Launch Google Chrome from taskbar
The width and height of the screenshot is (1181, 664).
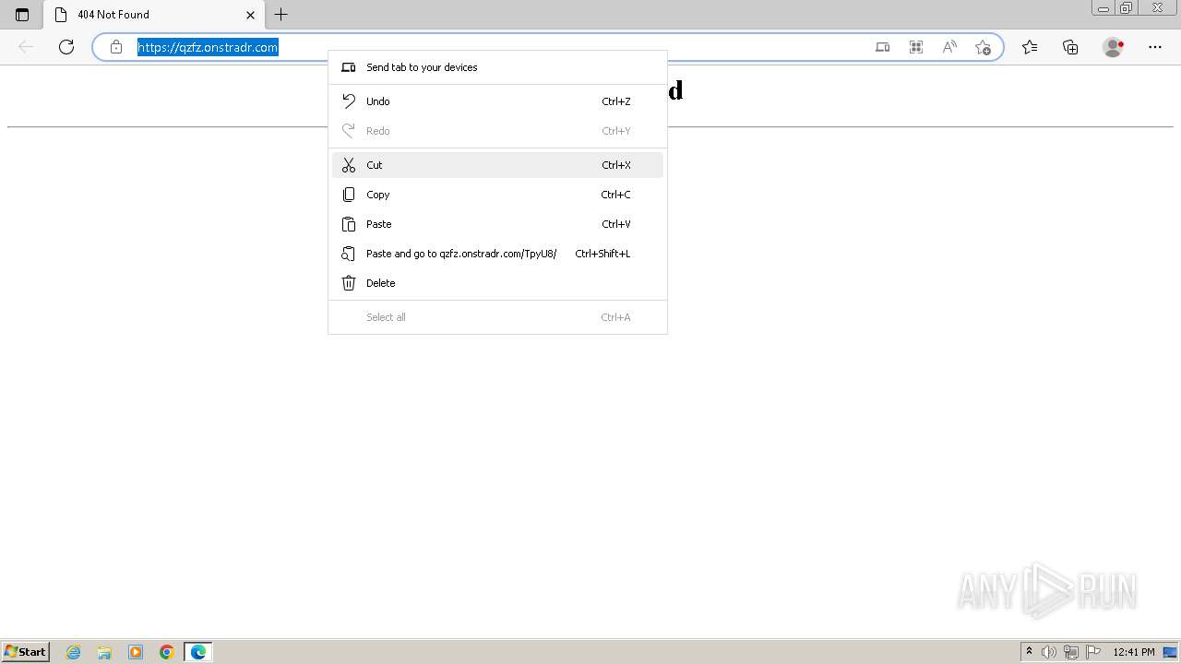pos(167,652)
